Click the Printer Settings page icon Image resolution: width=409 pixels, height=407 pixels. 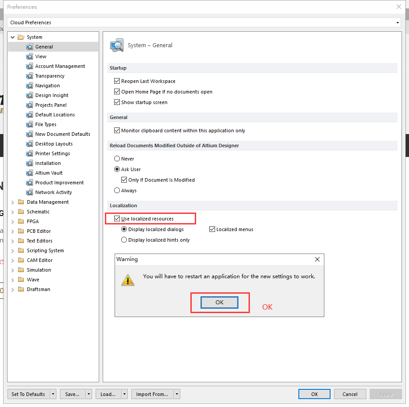30,153
